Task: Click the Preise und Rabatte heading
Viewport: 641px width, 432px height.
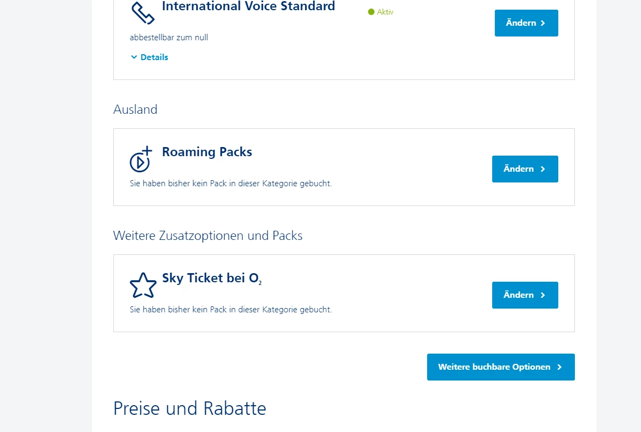Action: (x=190, y=408)
